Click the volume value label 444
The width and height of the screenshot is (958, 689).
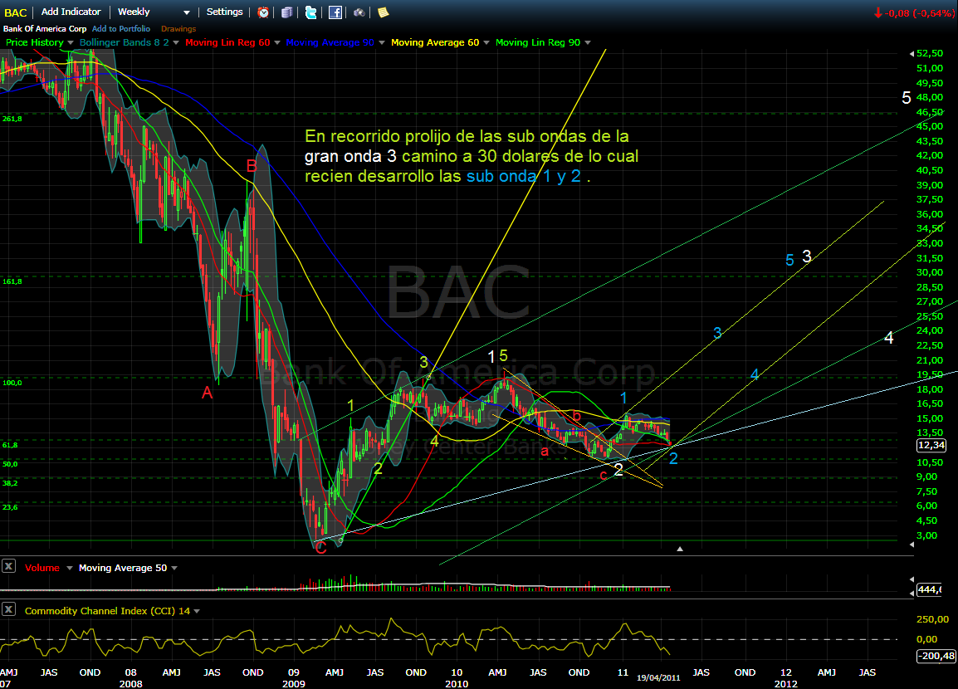[x=929, y=589]
